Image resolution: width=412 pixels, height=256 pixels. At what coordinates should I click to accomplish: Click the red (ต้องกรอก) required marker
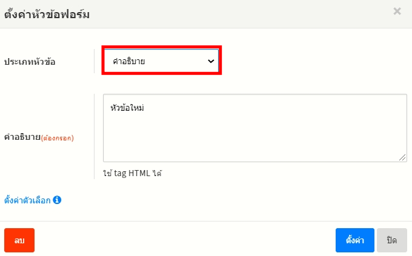click(x=58, y=137)
